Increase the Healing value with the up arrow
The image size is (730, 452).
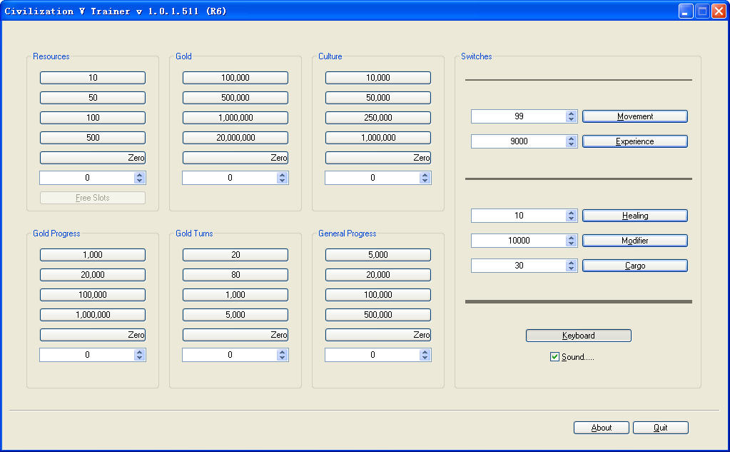pyautogui.click(x=572, y=213)
